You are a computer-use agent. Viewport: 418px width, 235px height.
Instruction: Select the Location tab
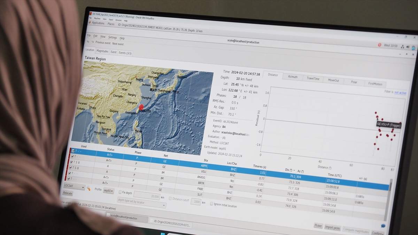pyautogui.click(x=90, y=50)
